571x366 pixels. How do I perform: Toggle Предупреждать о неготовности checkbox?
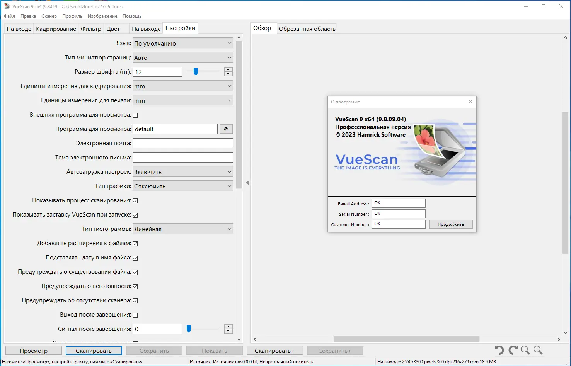point(135,286)
